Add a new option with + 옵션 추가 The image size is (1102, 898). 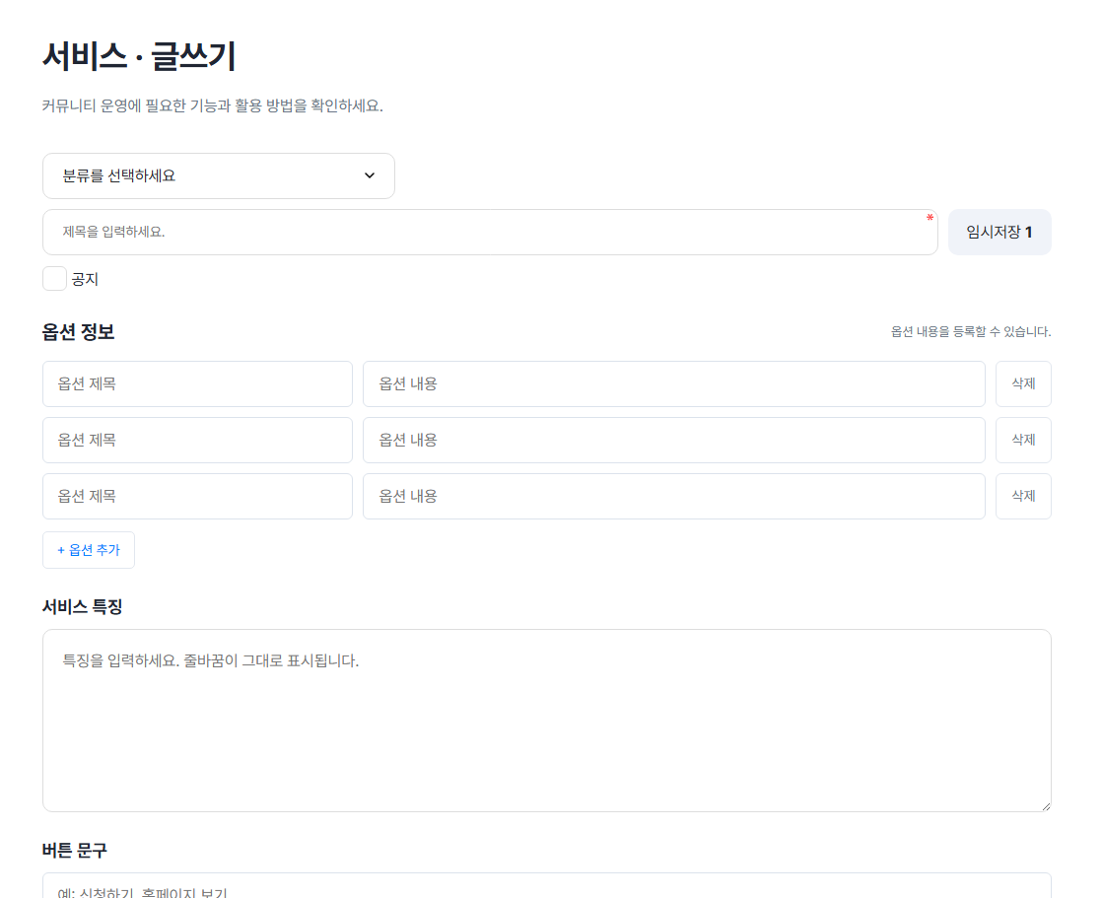coord(89,550)
